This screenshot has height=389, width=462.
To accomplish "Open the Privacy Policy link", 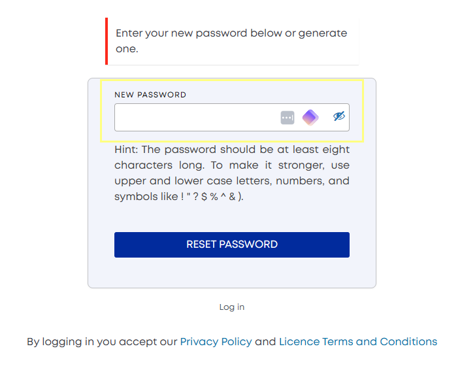I will coord(216,341).
